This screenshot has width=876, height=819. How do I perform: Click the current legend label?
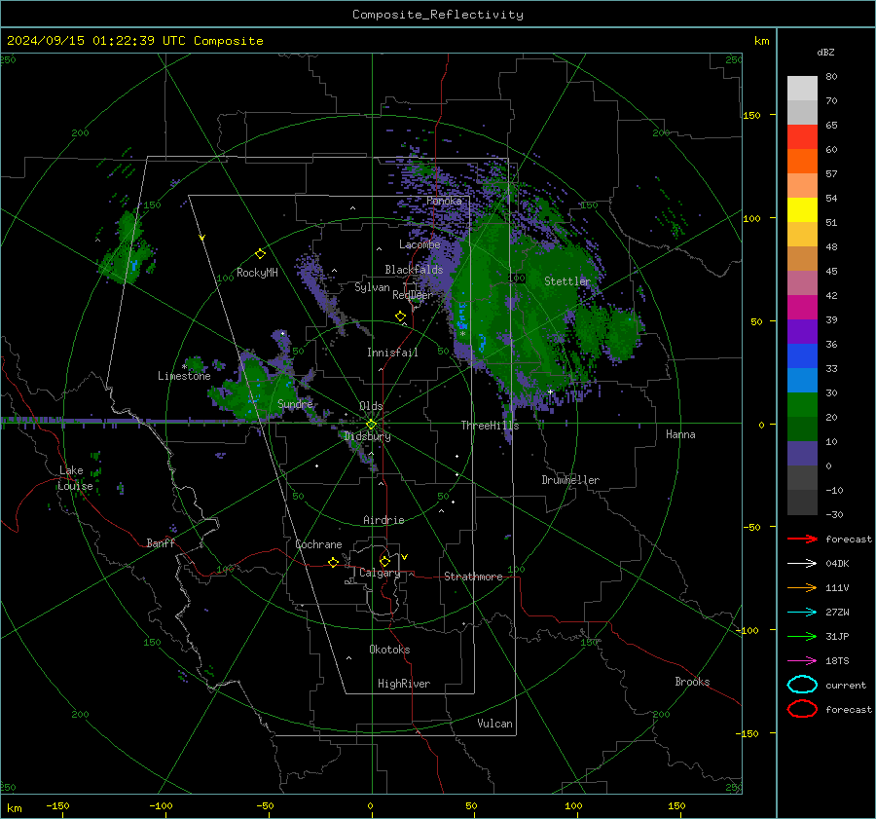click(846, 686)
